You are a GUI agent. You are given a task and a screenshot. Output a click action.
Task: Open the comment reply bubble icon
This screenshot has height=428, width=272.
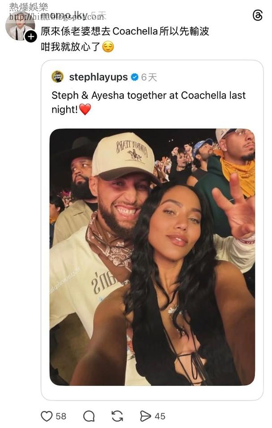click(x=89, y=416)
